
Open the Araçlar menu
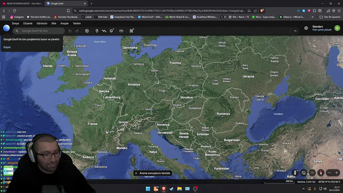click(65, 23)
